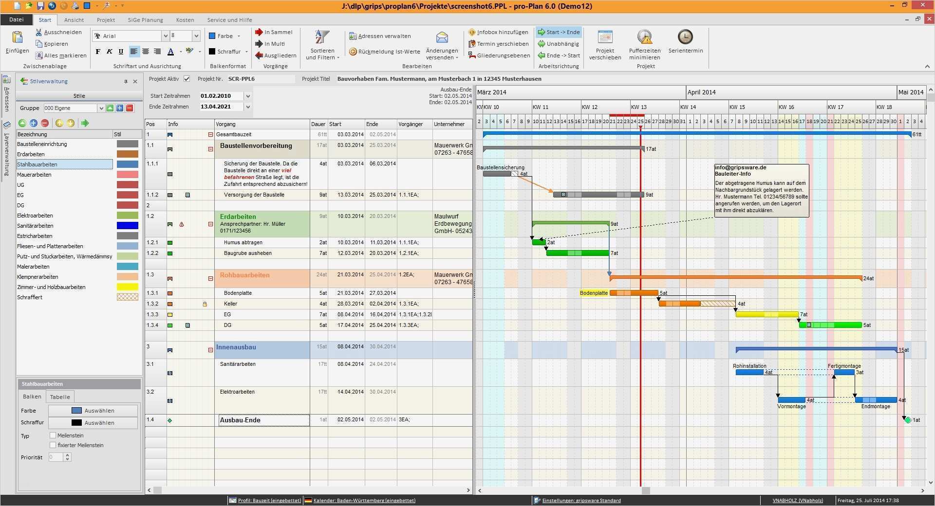Apply right alignment with the ribbon icon

(x=157, y=51)
